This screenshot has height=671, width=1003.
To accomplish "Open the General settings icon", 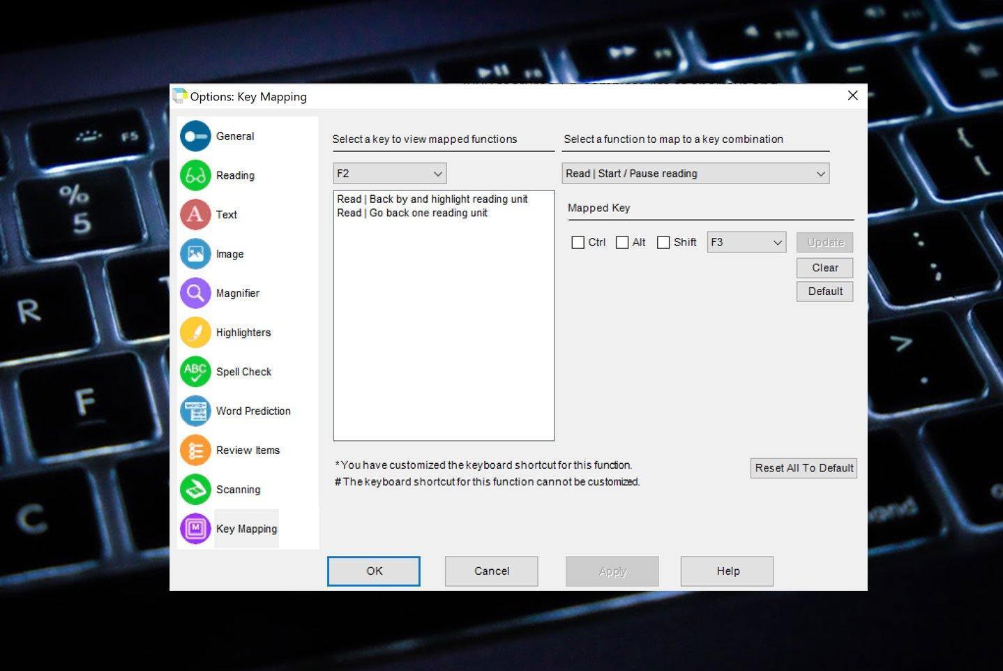I will click(195, 136).
